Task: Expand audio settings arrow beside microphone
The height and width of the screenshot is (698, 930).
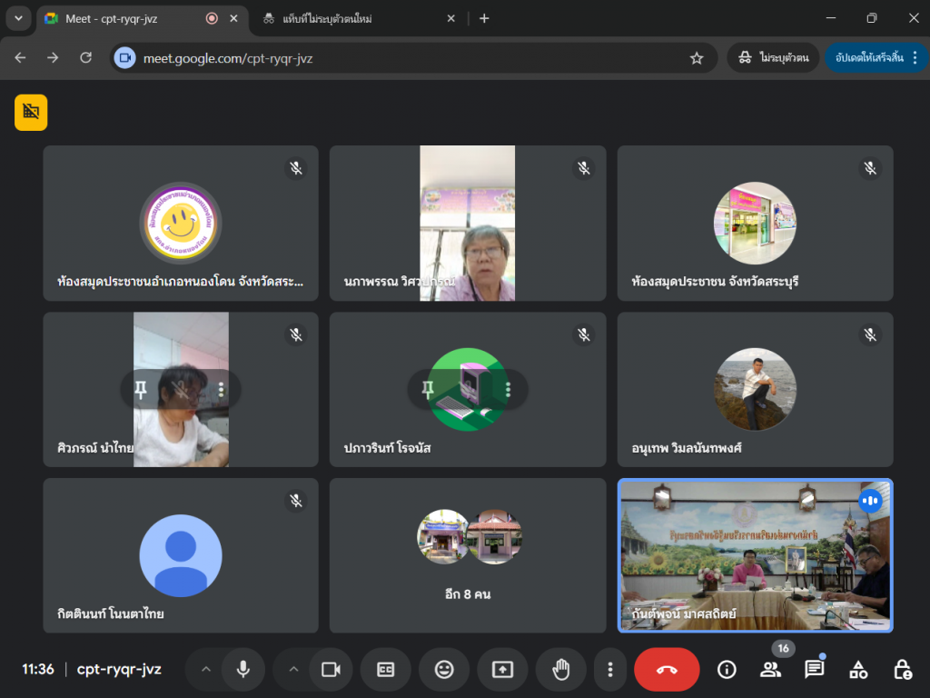Action: click(x=206, y=670)
